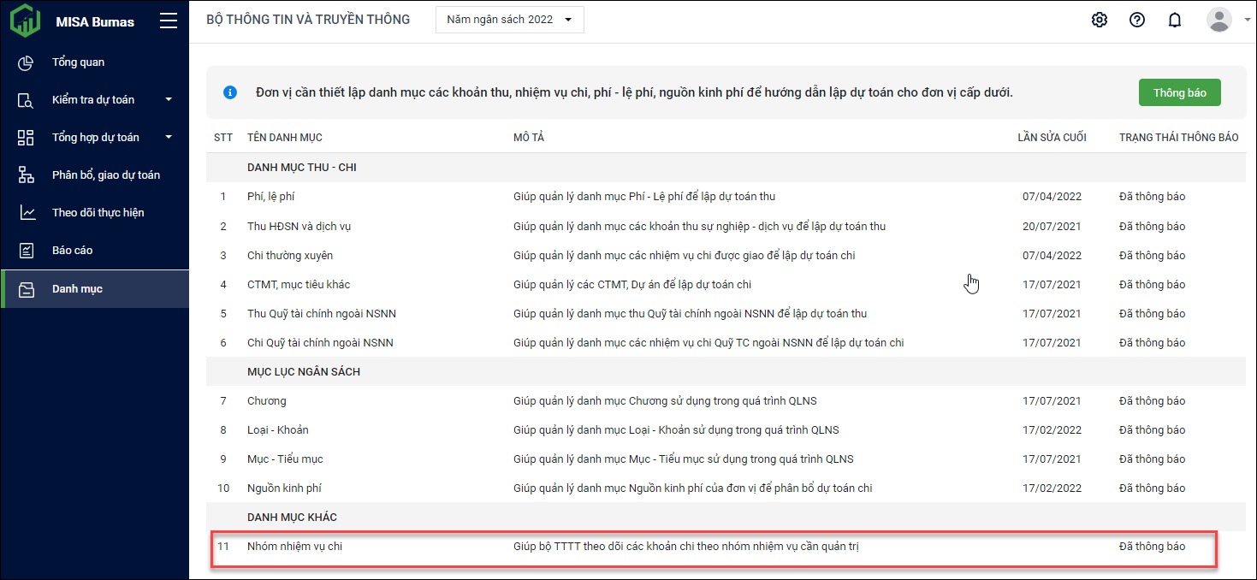Open settings via the gear icon
This screenshot has width=1257, height=580.
pos(1100,20)
